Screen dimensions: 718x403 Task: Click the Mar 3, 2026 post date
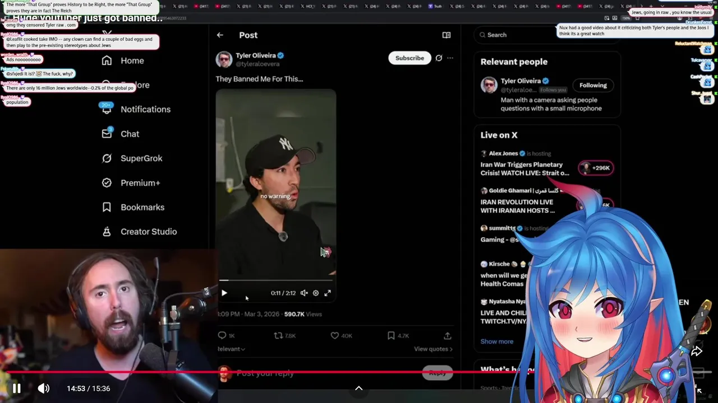pos(261,314)
